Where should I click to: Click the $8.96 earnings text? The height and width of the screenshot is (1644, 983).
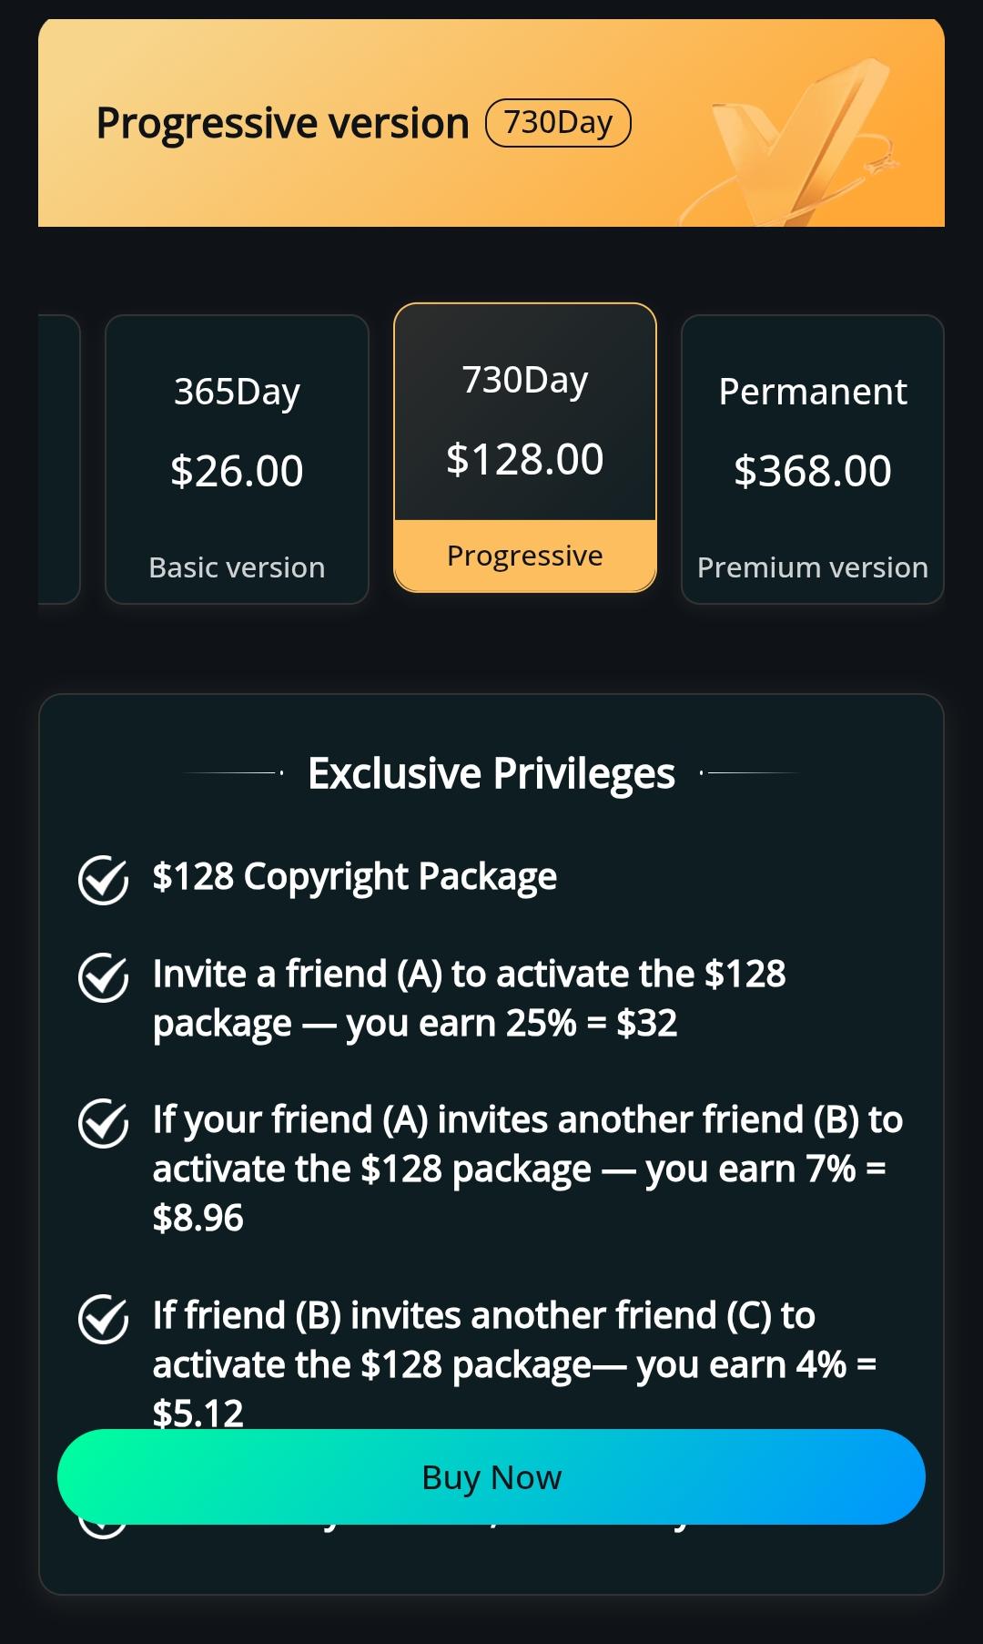[198, 1219]
